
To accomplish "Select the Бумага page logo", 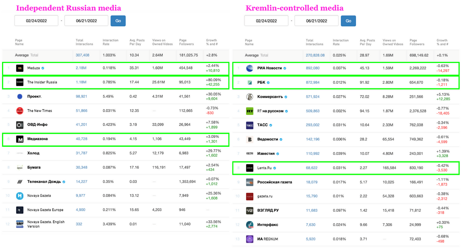I will 20,168.
